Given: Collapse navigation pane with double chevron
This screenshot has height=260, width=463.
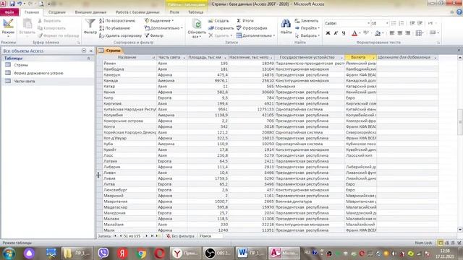Looking at the screenshot, I should (91, 51).
